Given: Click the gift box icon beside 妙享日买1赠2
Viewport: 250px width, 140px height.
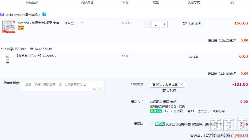Looking at the screenshot, I should point(4,49).
